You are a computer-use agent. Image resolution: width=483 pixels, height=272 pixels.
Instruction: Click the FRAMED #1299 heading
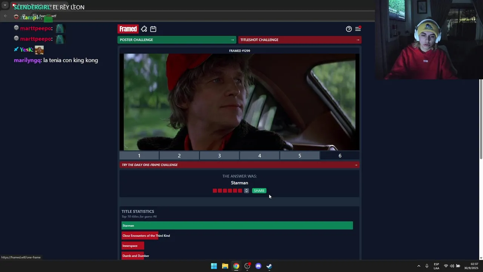(239, 51)
